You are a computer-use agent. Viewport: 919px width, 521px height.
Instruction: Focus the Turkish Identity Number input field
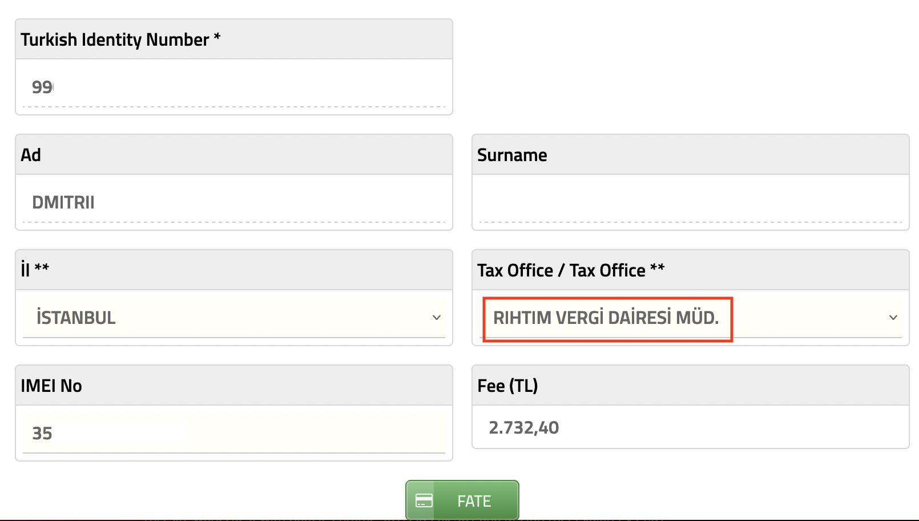tap(234, 87)
